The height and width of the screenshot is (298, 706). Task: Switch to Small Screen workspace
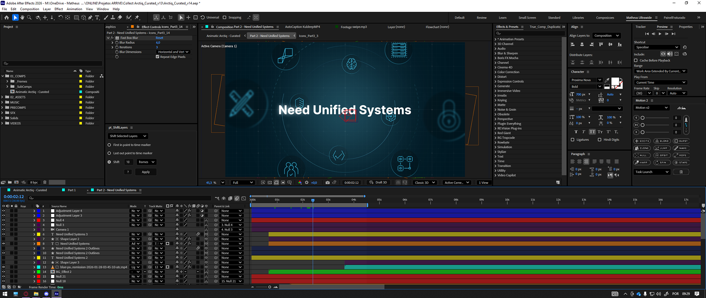527,18
